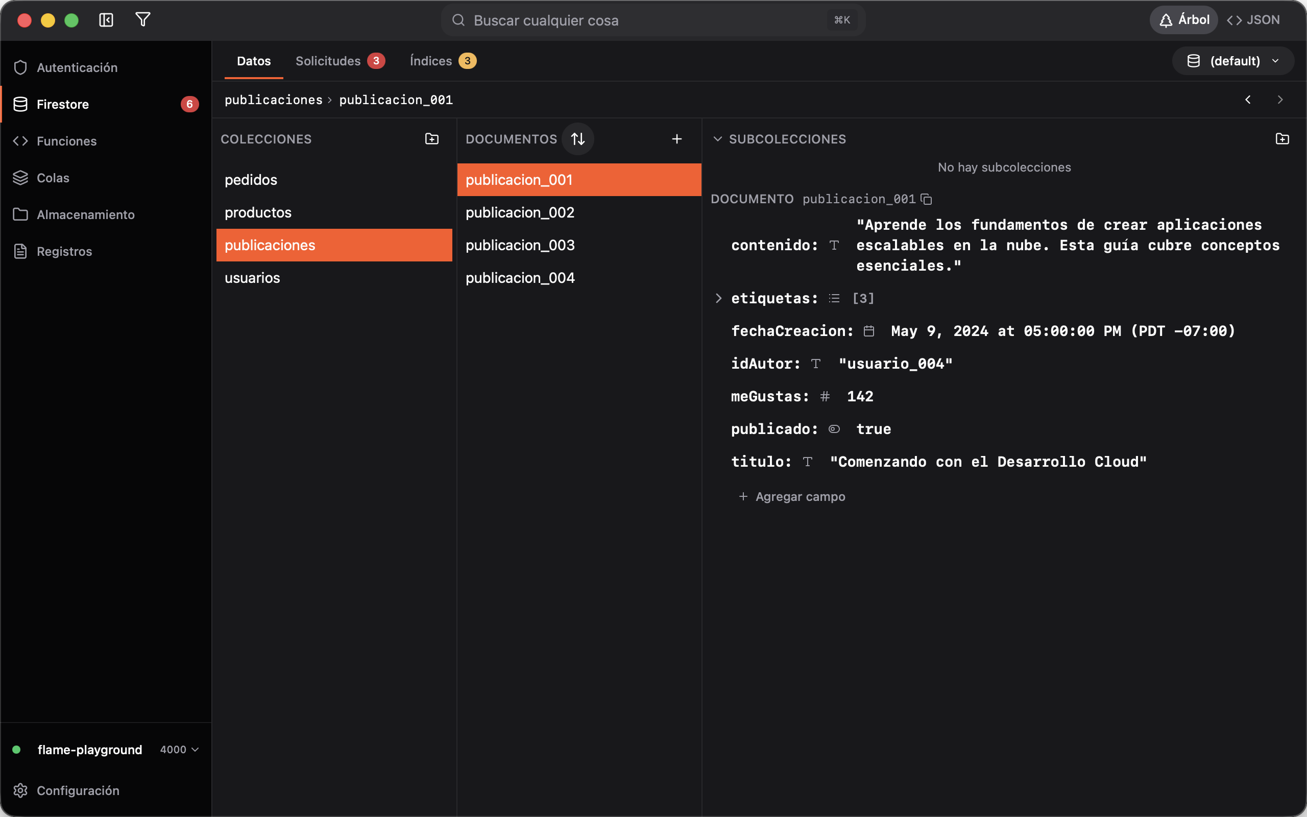The width and height of the screenshot is (1307, 817).
Task: Add a subcollection with folder-plus icon
Action: pyautogui.click(x=1282, y=139)
